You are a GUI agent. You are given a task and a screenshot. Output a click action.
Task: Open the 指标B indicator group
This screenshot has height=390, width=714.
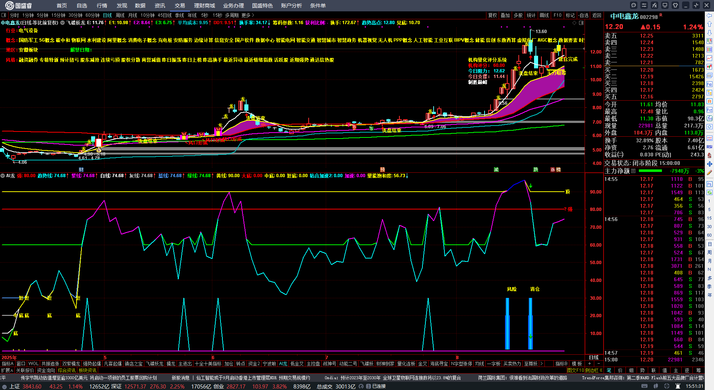click(562, 364)
